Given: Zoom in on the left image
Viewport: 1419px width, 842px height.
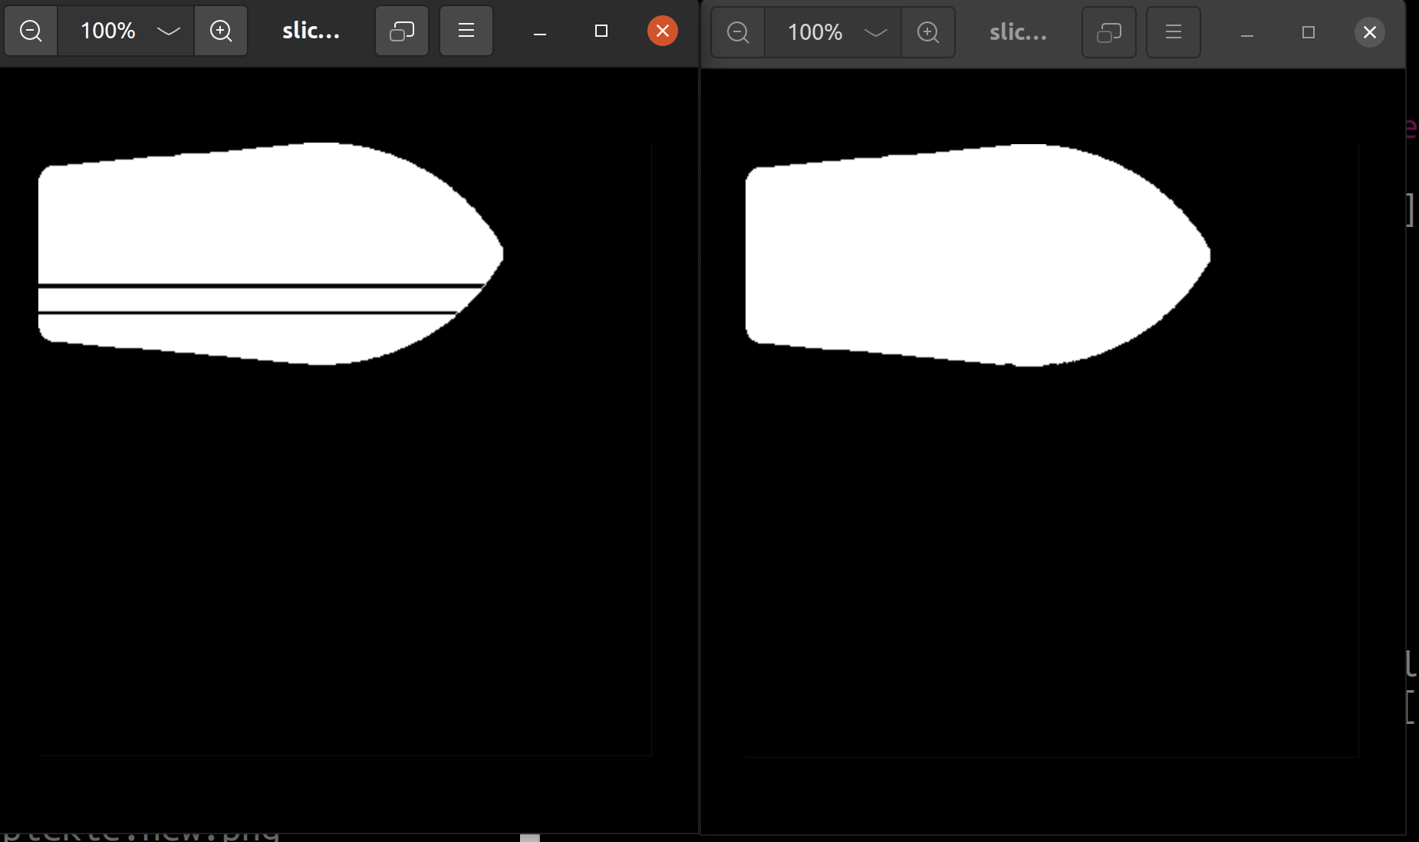Looking at the screenshot, I should click(x=221, y=31).
